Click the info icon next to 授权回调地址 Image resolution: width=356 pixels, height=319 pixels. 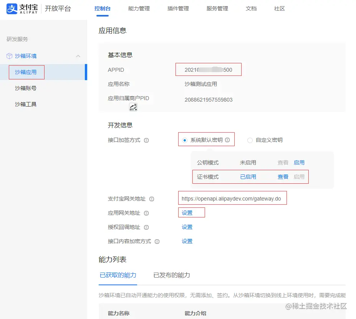(x=146, y=227)
